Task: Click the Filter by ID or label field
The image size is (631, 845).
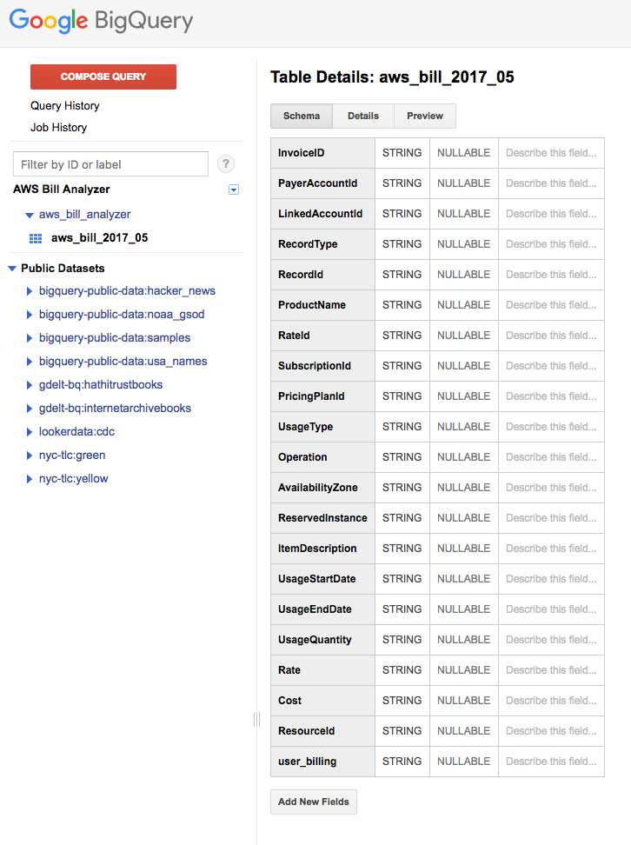Action: click(111, 164)
